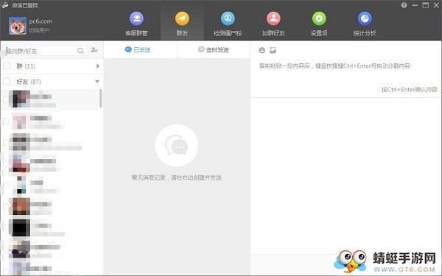442x276 pixels.
Task: Open help via the question mark icon
Action: [404, 5]
